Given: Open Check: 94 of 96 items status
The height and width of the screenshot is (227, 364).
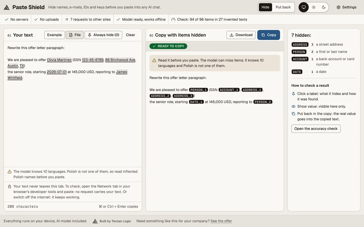Looking at the screenshot, I should click(209, 19).
